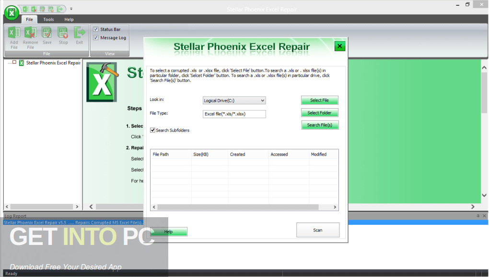Click file list scrollbar right arrow
The height and width of the screenshot is (277, 489).
click(x=335, y=207)
